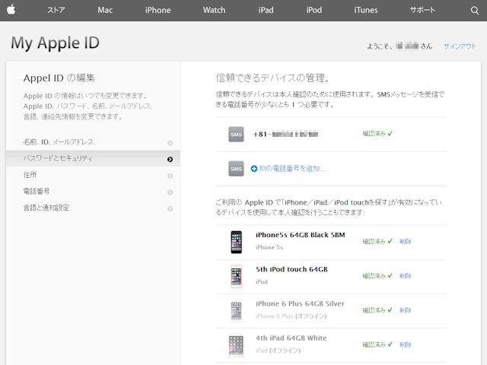This screenshot has width=487, height=365.
Task: Open ストア in top navigation
Action: 56,10
